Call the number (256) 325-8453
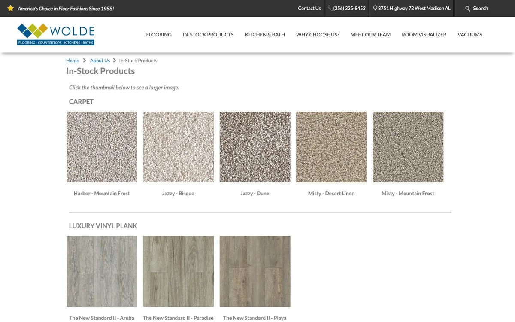Viewport: 515px width, 322px height. [349, 8]
